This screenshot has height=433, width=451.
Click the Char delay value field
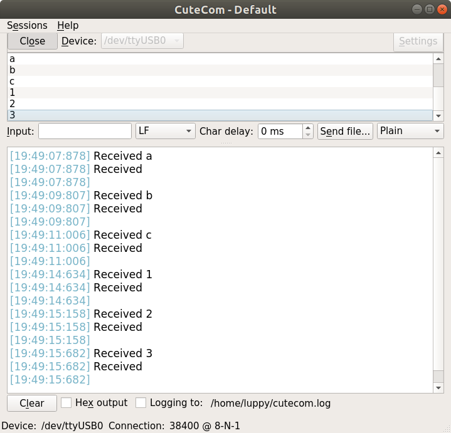pyautogui.click(x=280, y=132)
